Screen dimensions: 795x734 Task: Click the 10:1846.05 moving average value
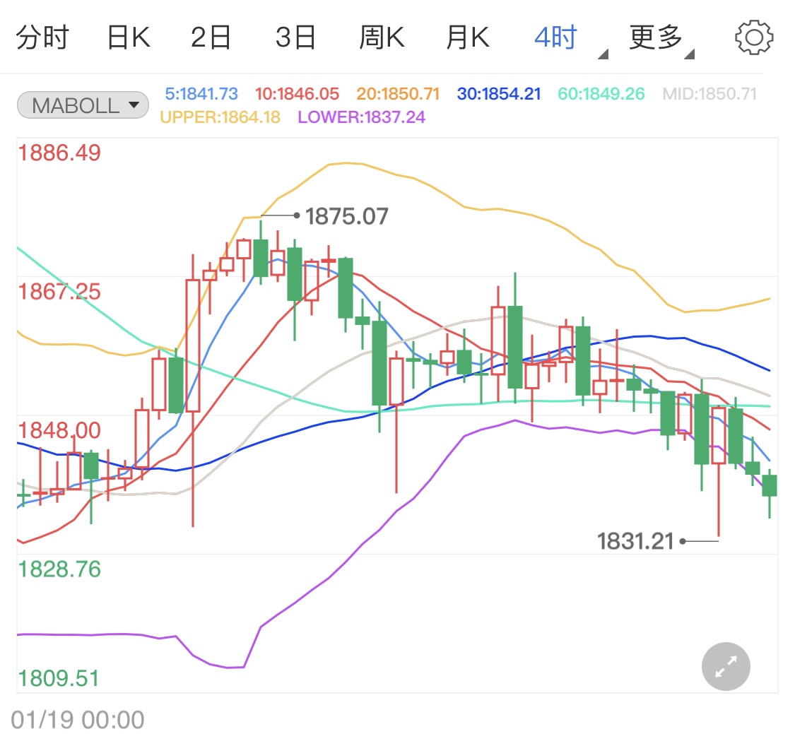[x=297, y=94]
